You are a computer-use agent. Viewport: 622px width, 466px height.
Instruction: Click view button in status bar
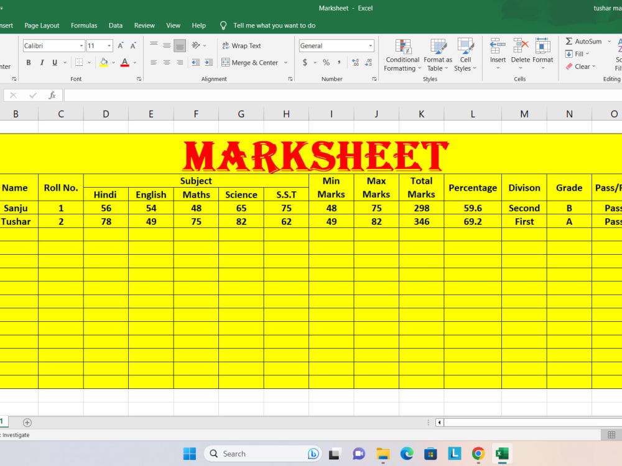611,435
